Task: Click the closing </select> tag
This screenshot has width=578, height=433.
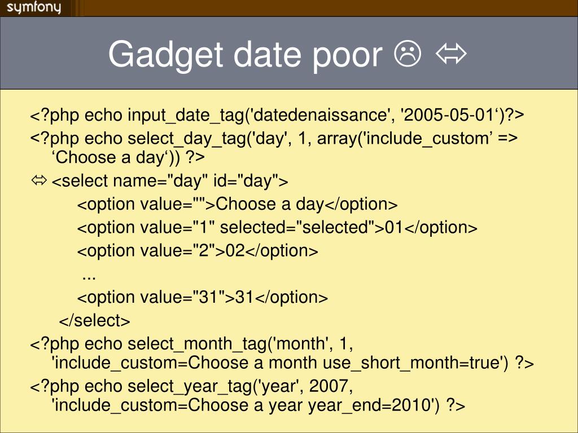Action: click(94, 321)
